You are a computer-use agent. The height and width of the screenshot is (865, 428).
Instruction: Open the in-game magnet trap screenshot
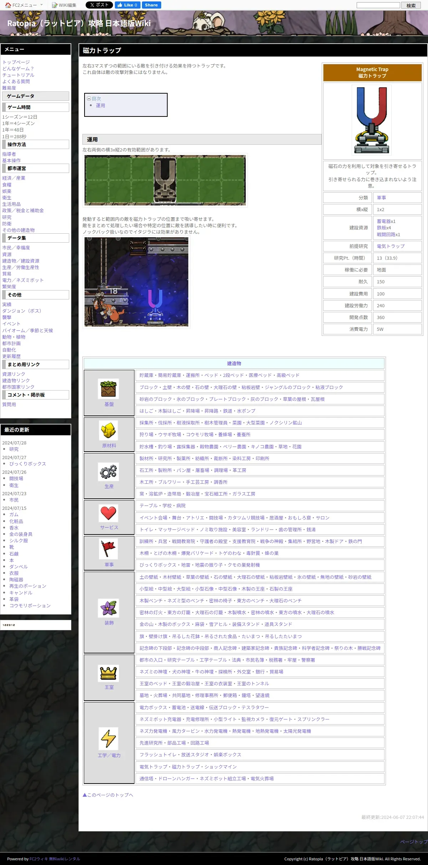(136, 282)
